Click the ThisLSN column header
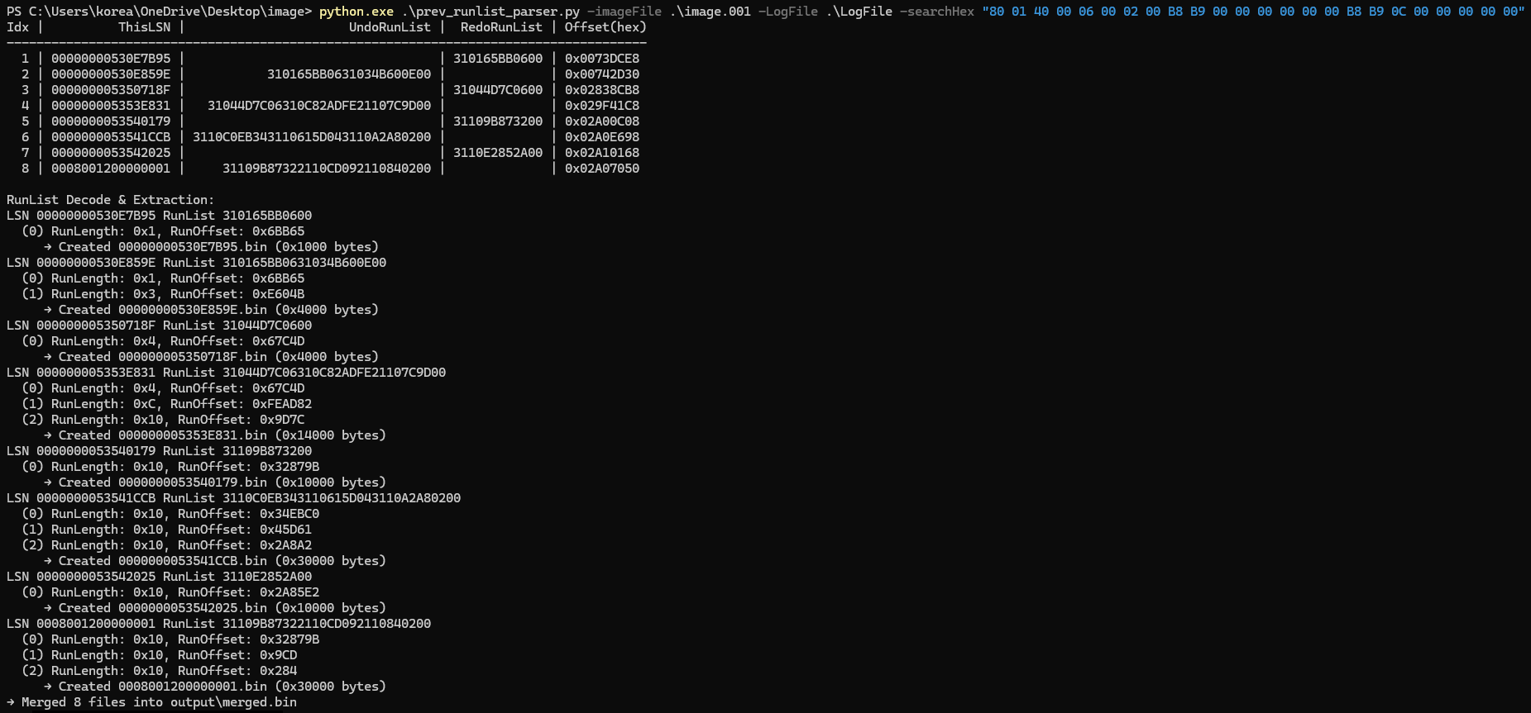1531x713 pixels. 144,27
